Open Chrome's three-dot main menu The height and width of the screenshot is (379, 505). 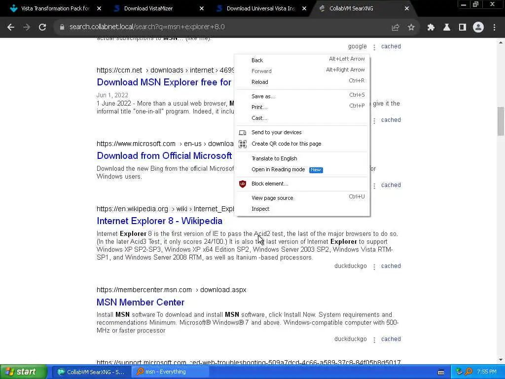494,28
